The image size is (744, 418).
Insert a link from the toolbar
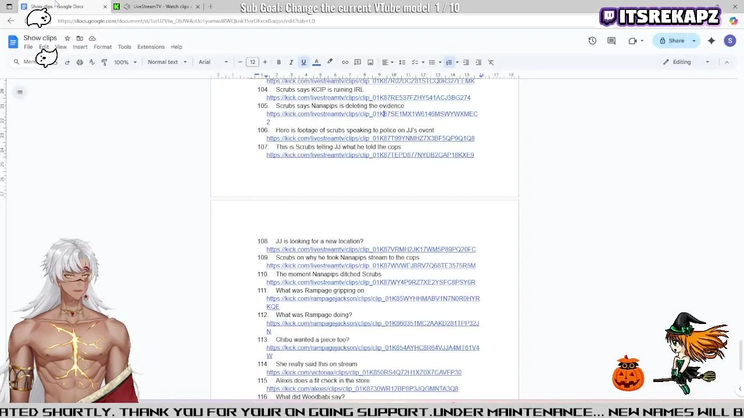[345, 62]
